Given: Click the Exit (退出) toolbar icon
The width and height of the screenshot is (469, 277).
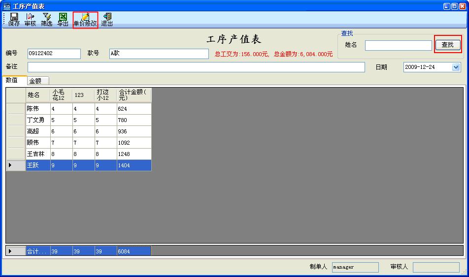Looking at the screenshot, I should click(x=107, y=20).
